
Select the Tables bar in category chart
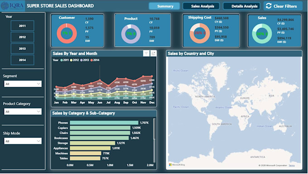(x=85, y=158)
